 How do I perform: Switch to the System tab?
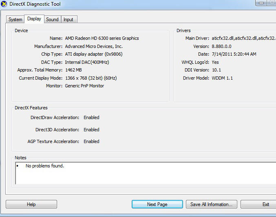[15, 19]
